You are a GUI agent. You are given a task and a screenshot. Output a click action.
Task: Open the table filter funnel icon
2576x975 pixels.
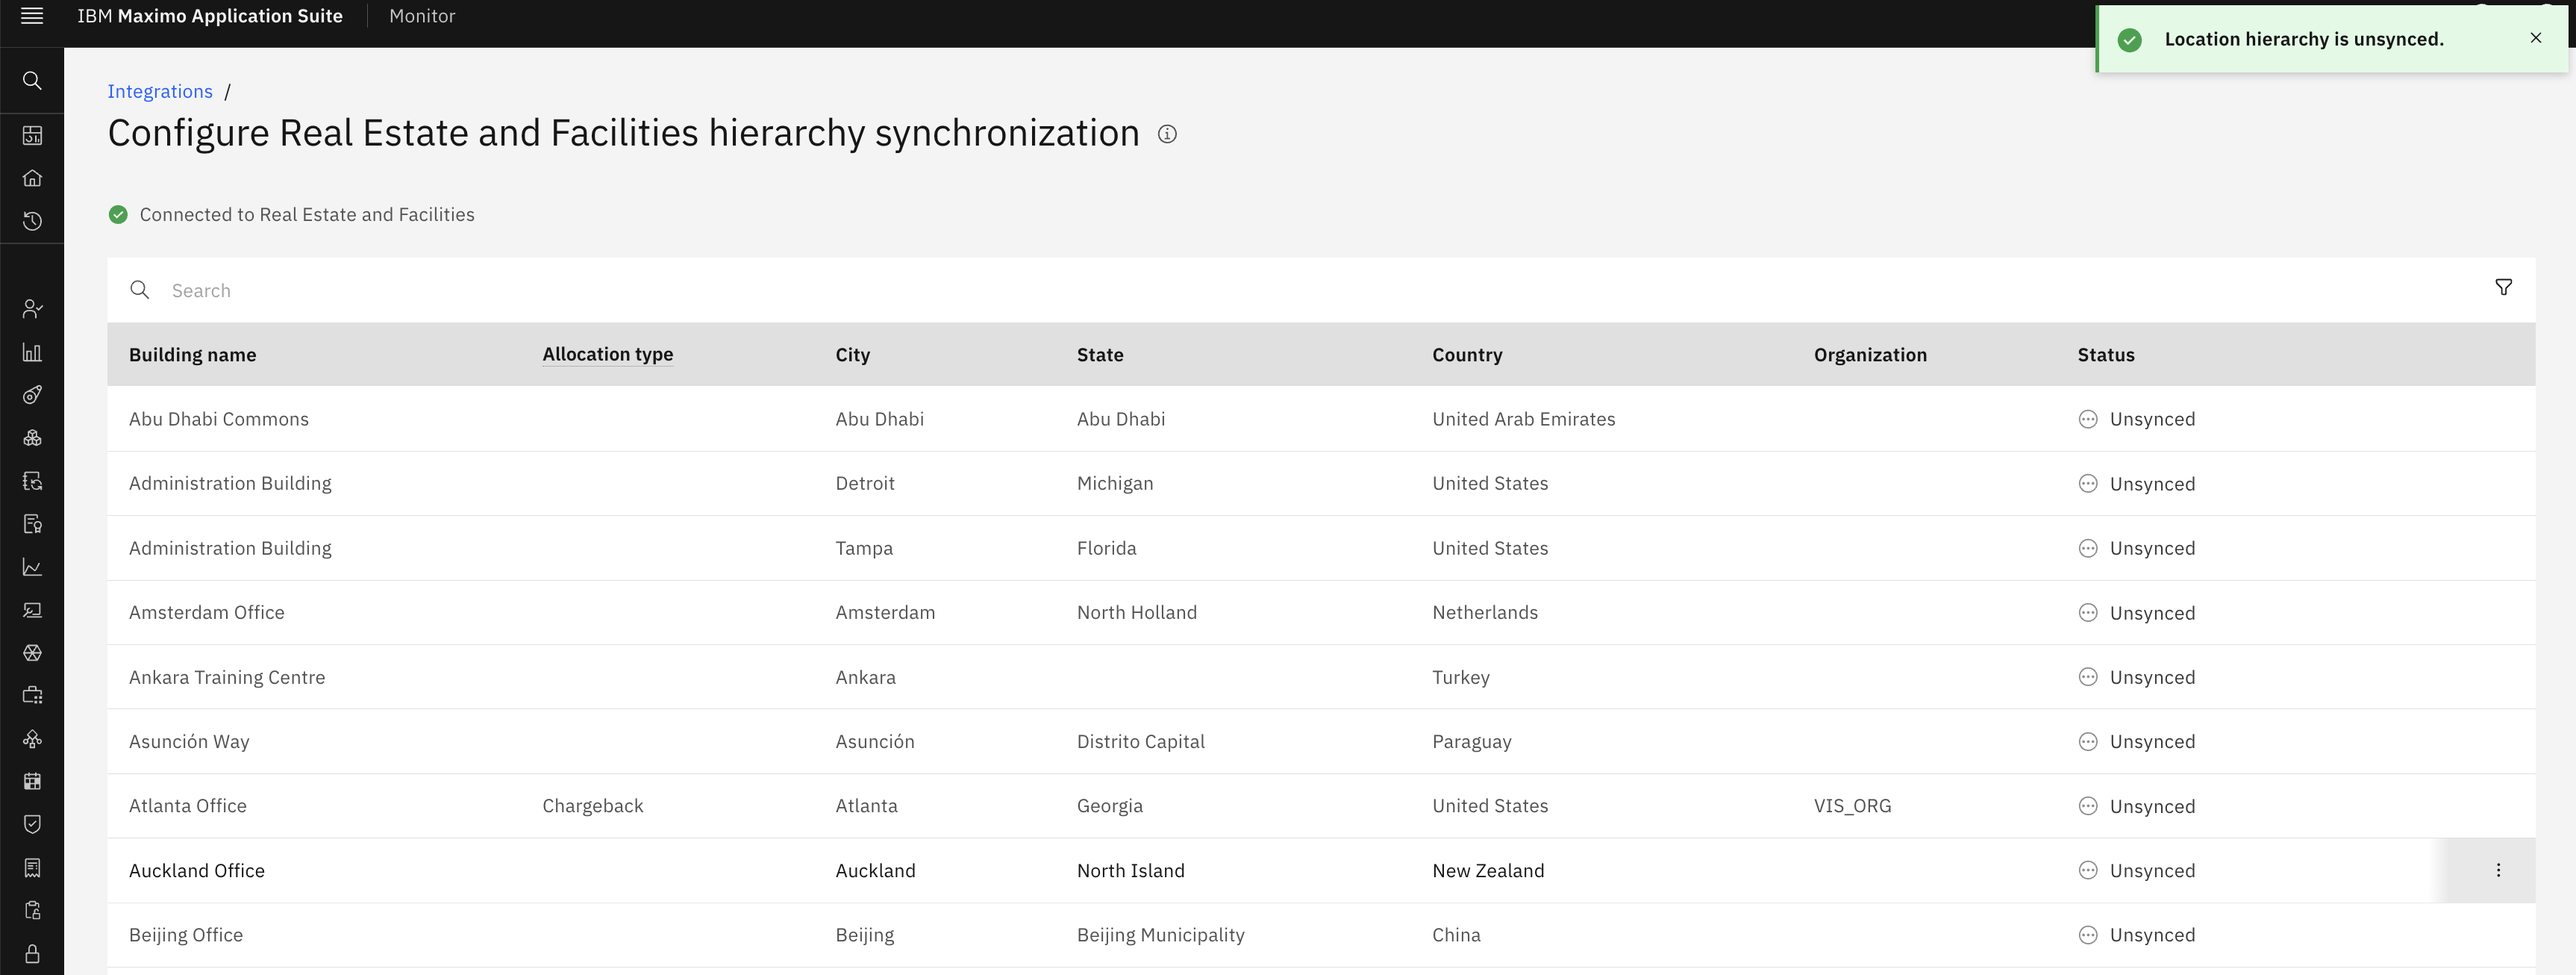[x=2503, y=288]
